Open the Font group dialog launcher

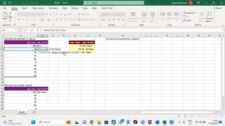click(53, 25)
